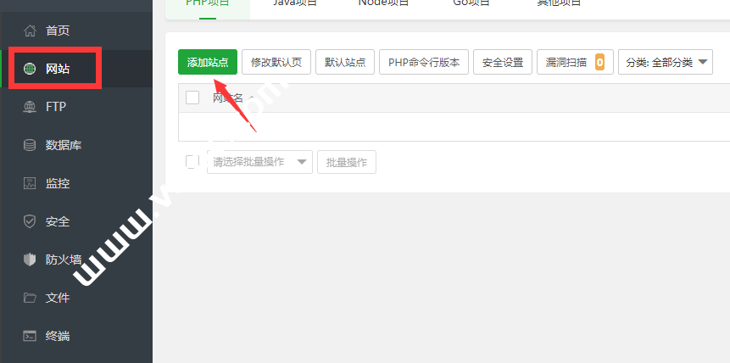Viewport: 730px width, 363px height.
Task: Select 网站 in the sidebar menu
Action: pos(76,69)
